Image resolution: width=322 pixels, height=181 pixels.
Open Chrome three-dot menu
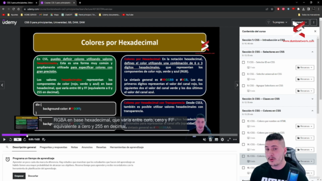click(318, 9)
